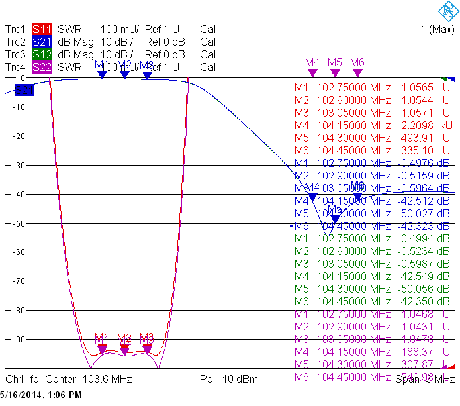The width and height of the screenshot is (460, 406).
Task: Click the red M4 2.2098 kU marker readout
Action: coord(373,125)
